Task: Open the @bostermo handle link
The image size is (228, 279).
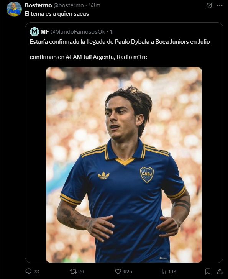Action: (x=69, y=5)
